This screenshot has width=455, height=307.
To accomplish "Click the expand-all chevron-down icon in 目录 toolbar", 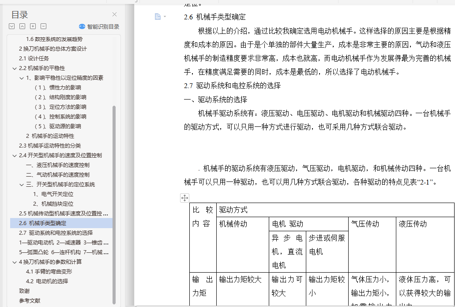I will click(x=11, y=26).
